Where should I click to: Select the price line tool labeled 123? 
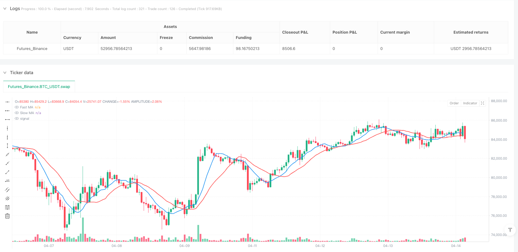click(7, 181)
